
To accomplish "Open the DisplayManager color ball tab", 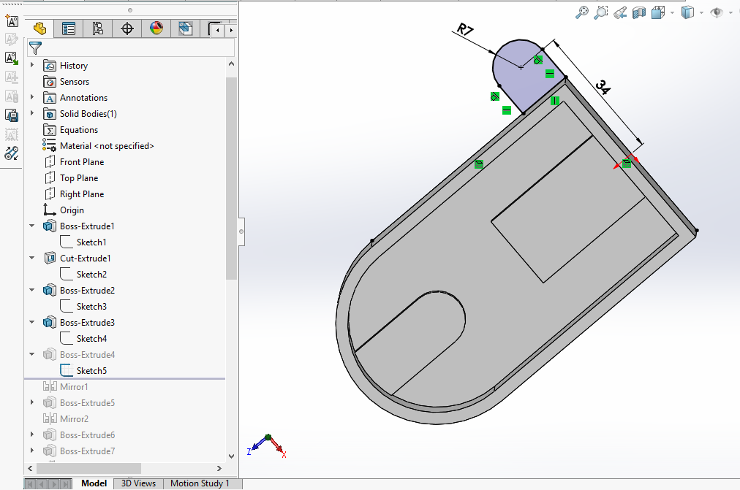I will pyautogui.click(x=156, y=29).
